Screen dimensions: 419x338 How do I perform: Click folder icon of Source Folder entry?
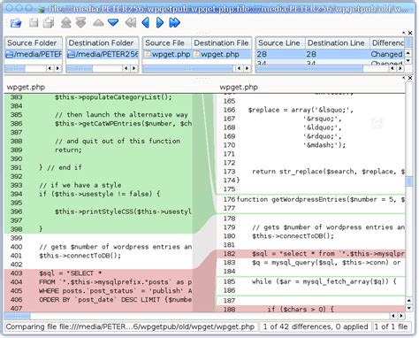10,54
